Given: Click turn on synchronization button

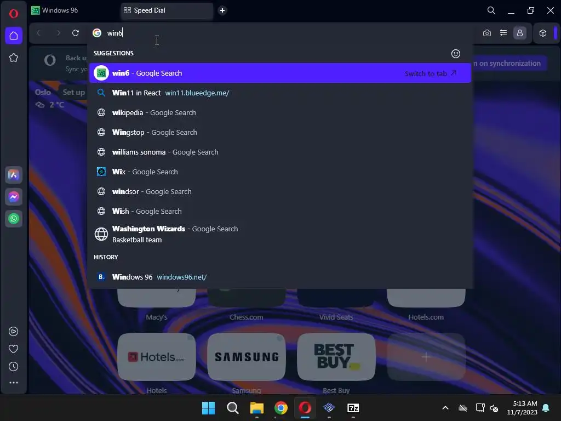Looking at the screenshot, I should tap(509, 64).
